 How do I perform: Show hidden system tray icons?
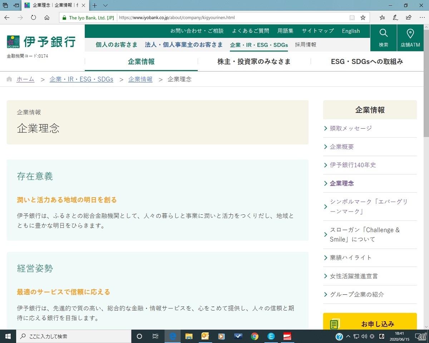[348, 336]
